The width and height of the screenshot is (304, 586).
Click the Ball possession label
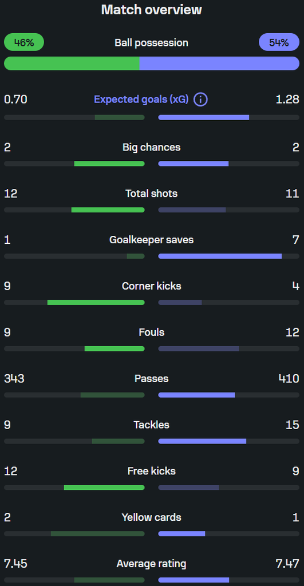click(x=152, y=42)
